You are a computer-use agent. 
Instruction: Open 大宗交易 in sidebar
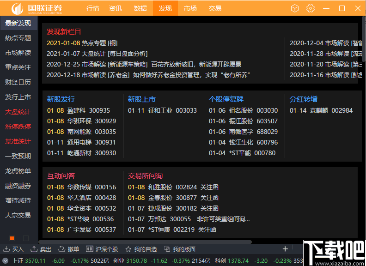click(x=18, y=215)
